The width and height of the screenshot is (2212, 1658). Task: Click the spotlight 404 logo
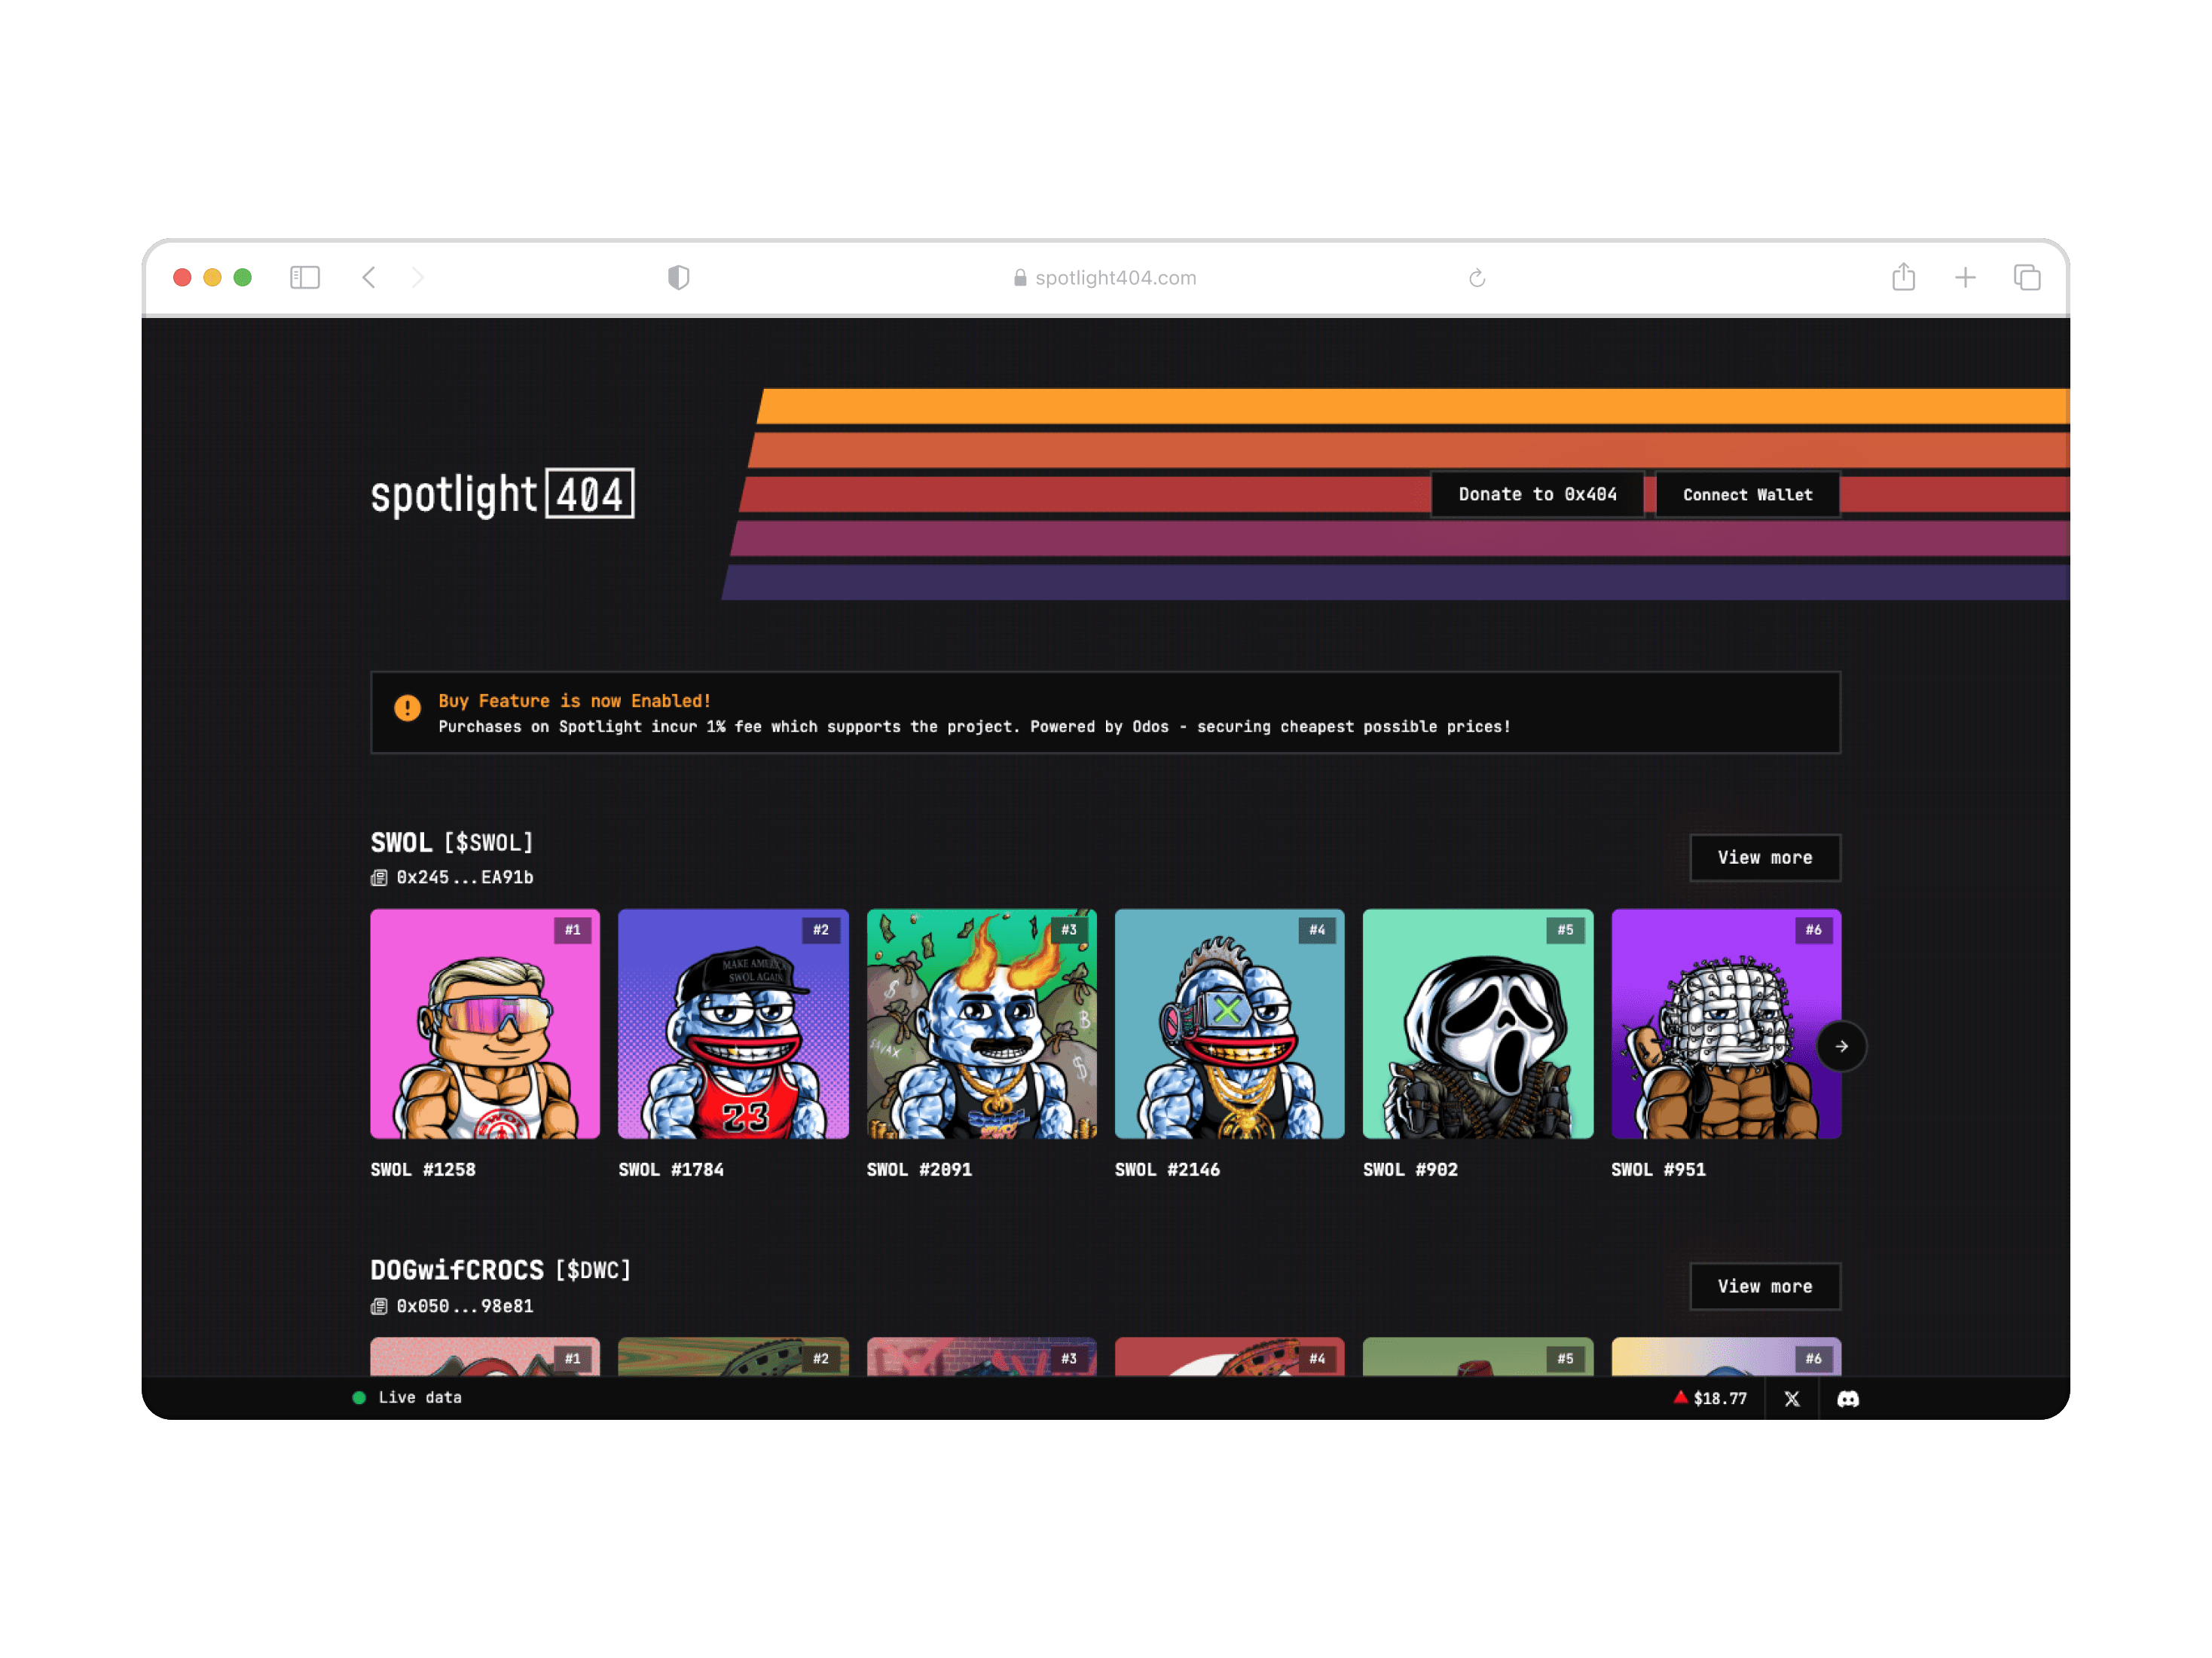point(502,494)
